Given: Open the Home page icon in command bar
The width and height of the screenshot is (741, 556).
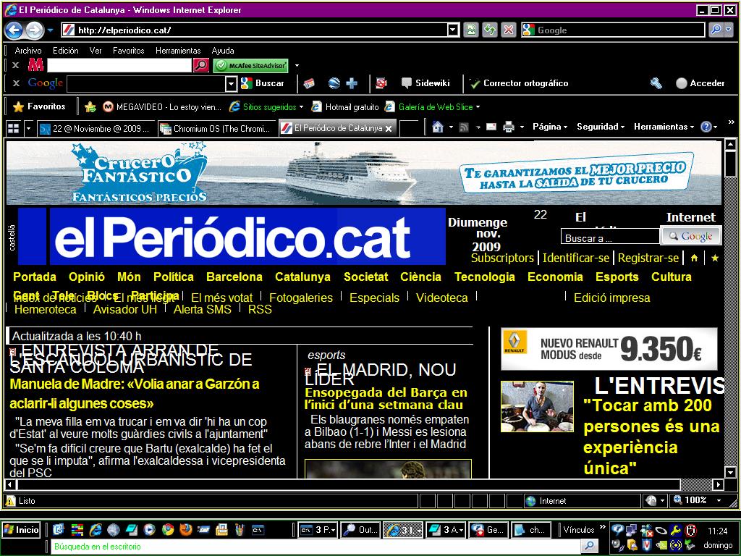Looking at the screenshot, I should pyautogui.click(x=437, y=127).
